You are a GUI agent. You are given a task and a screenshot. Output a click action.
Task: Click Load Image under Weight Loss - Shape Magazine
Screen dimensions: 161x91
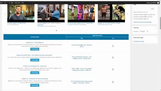point(35,49)
